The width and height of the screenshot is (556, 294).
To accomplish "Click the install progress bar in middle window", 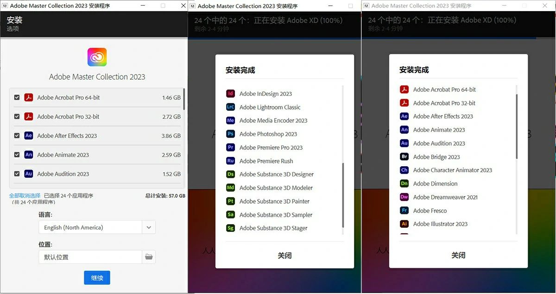I will tap(275, 38).
